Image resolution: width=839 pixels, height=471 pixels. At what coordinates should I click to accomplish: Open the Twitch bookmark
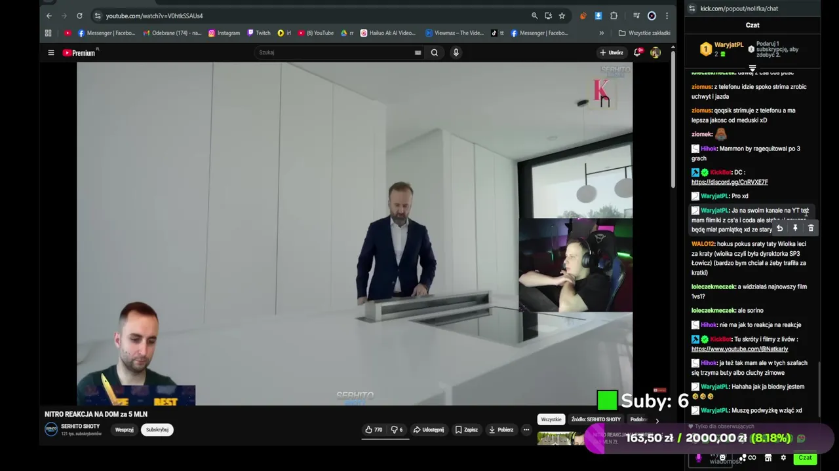tap(259, 33)
